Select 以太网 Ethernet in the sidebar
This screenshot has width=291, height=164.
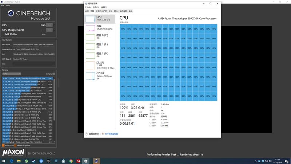click(x=100, y=65)
